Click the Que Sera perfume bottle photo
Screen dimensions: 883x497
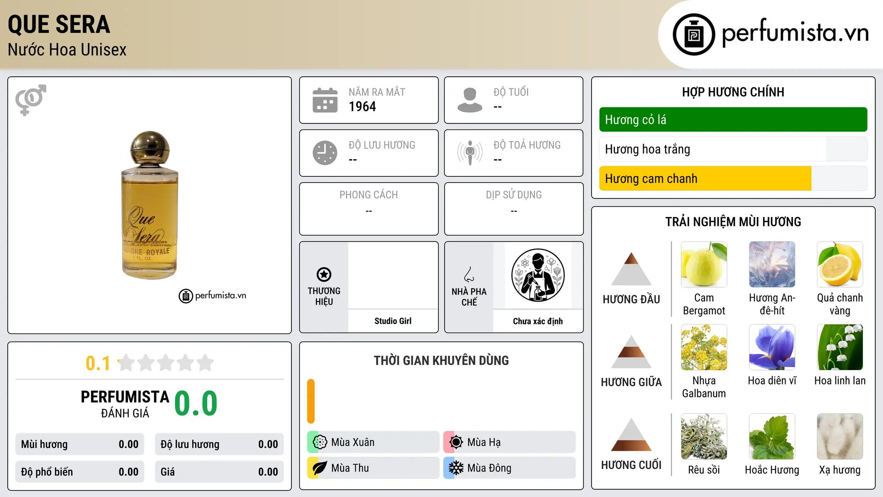150,205
